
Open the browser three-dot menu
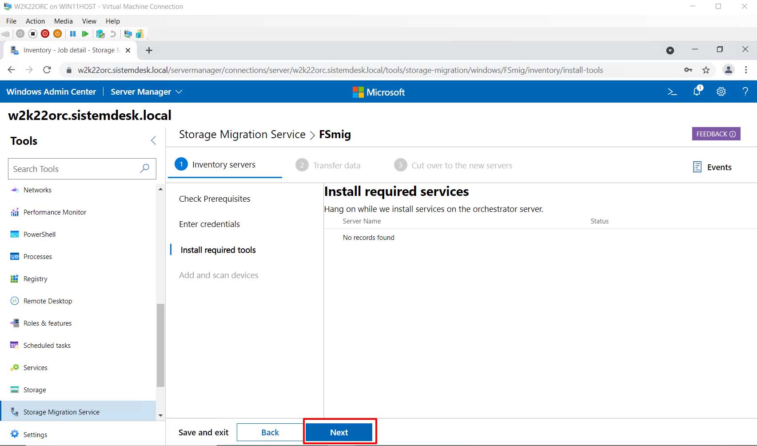[746, 70]
